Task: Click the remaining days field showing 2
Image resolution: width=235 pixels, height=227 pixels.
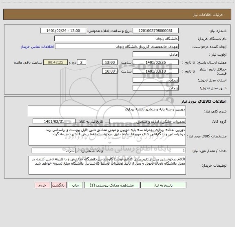Action: click(81, 62)
